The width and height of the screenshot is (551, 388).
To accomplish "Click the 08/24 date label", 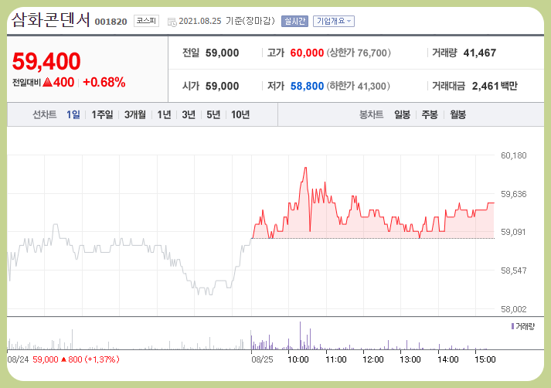I will [18, 359].
